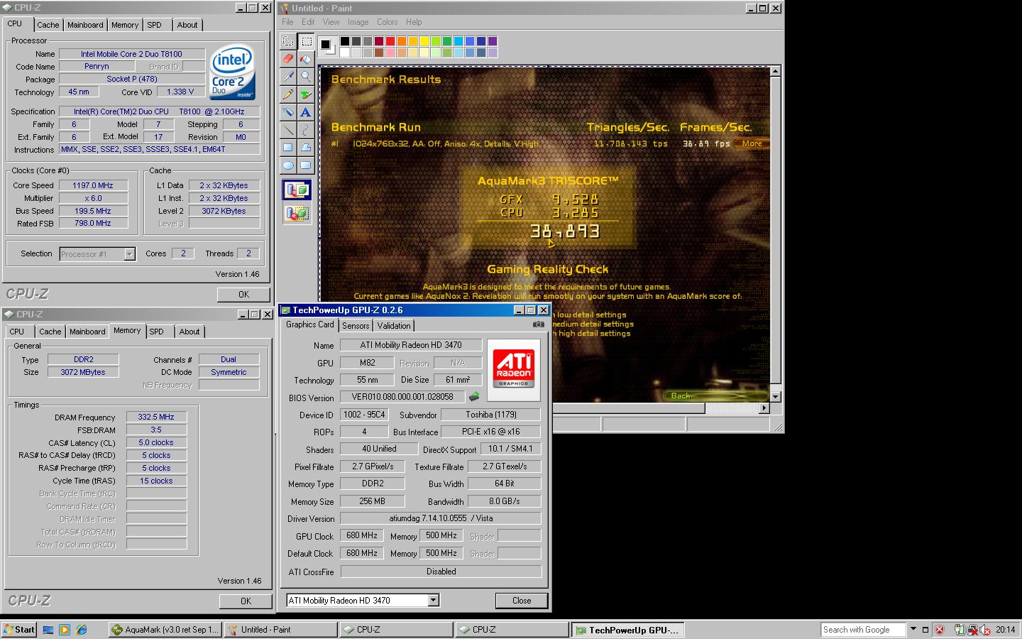Select the rectangular Select tool in Paint
This screenshot has height=639, width=1022.
[306, 41]
